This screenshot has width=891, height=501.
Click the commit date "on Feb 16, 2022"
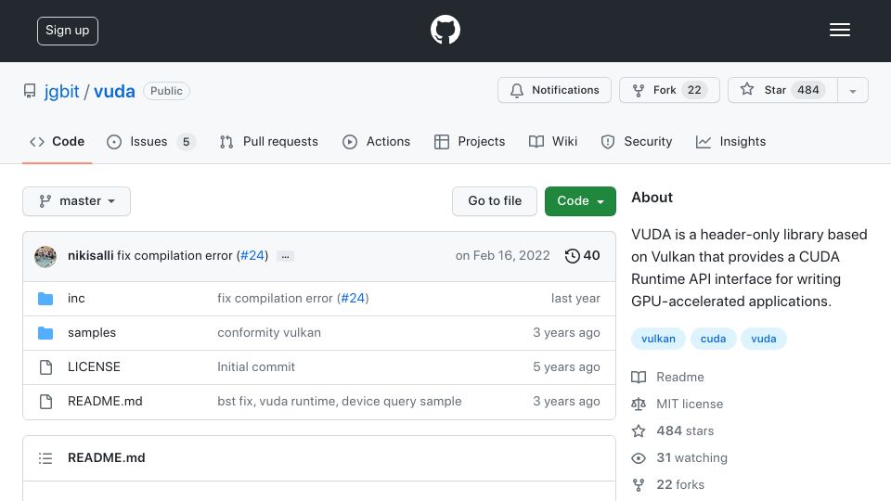point(502,256)
